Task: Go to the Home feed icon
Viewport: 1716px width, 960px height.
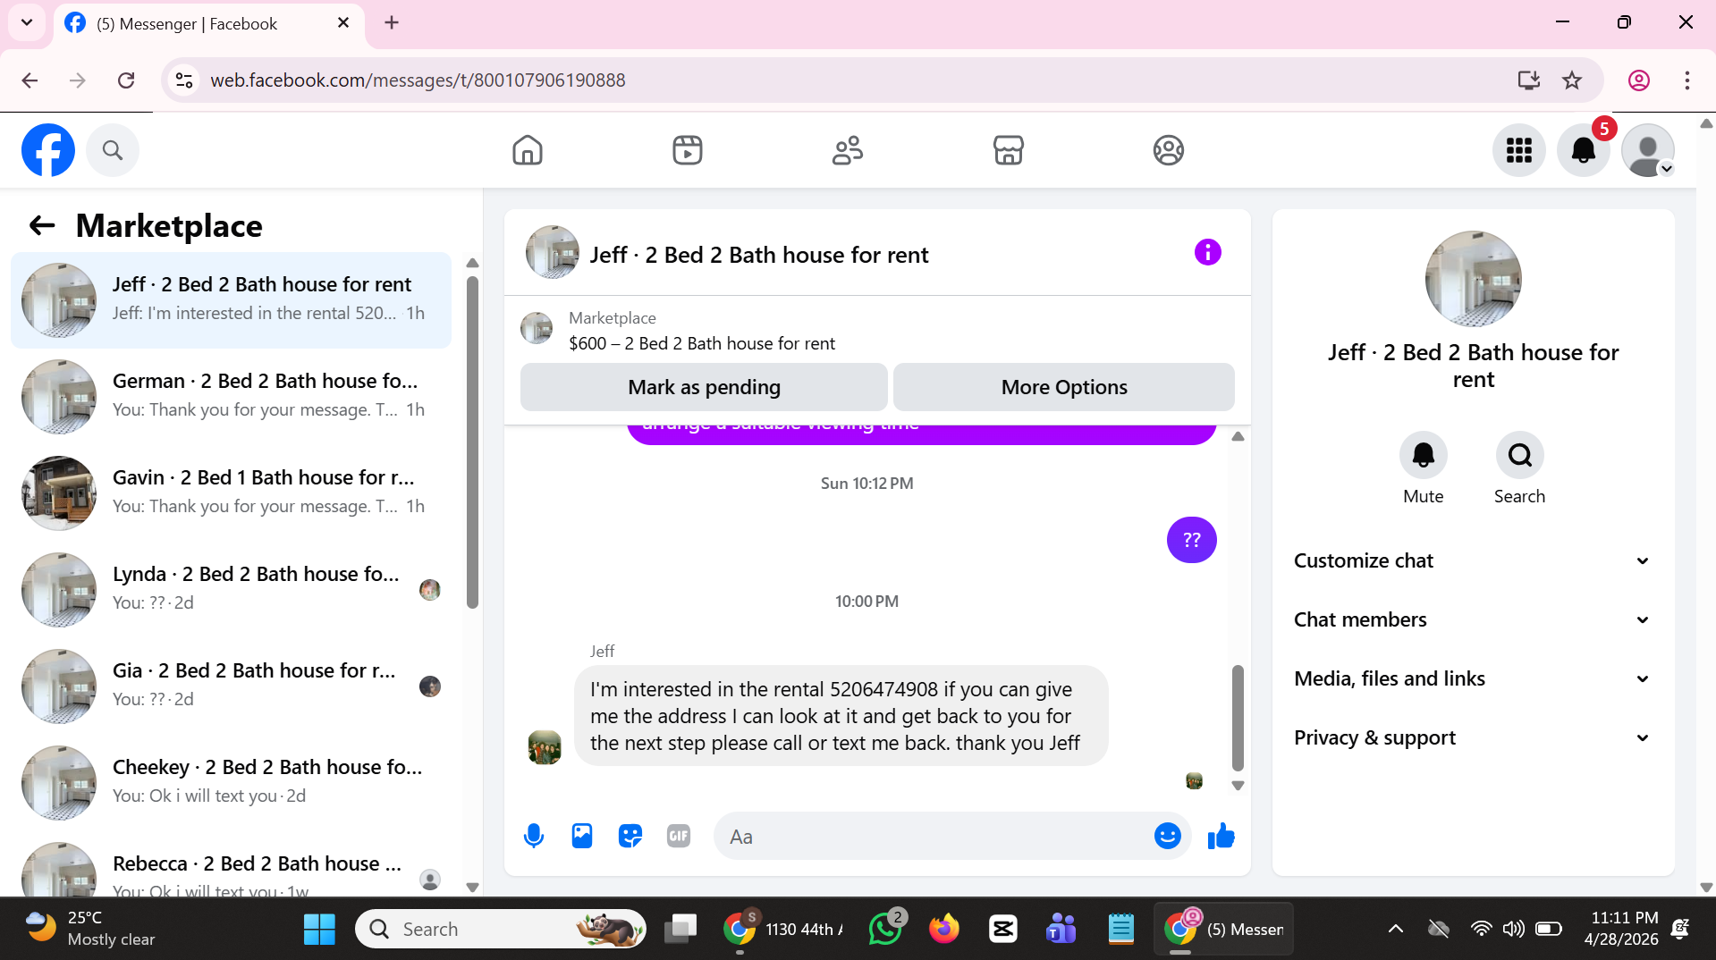Action: tap(528, 150)
